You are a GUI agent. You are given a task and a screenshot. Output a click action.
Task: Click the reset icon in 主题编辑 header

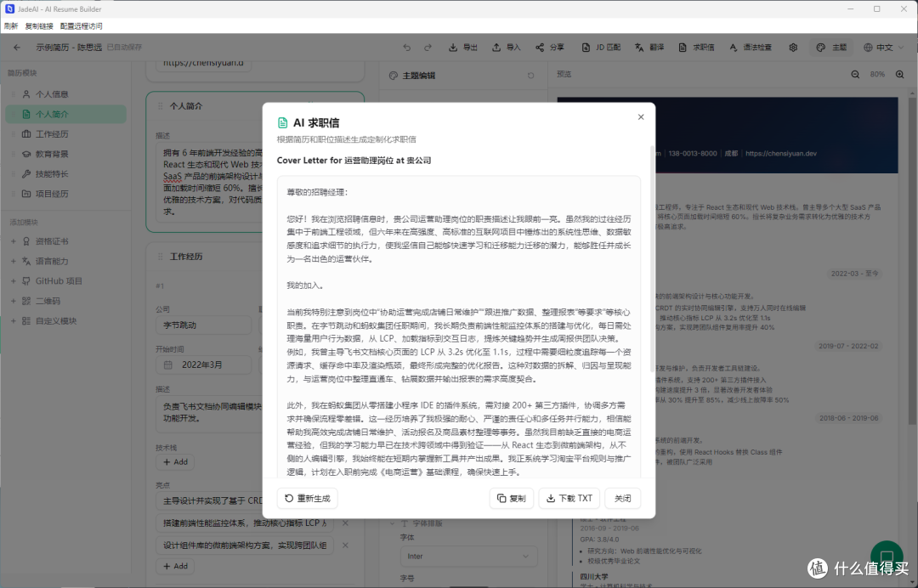[530, 76]
